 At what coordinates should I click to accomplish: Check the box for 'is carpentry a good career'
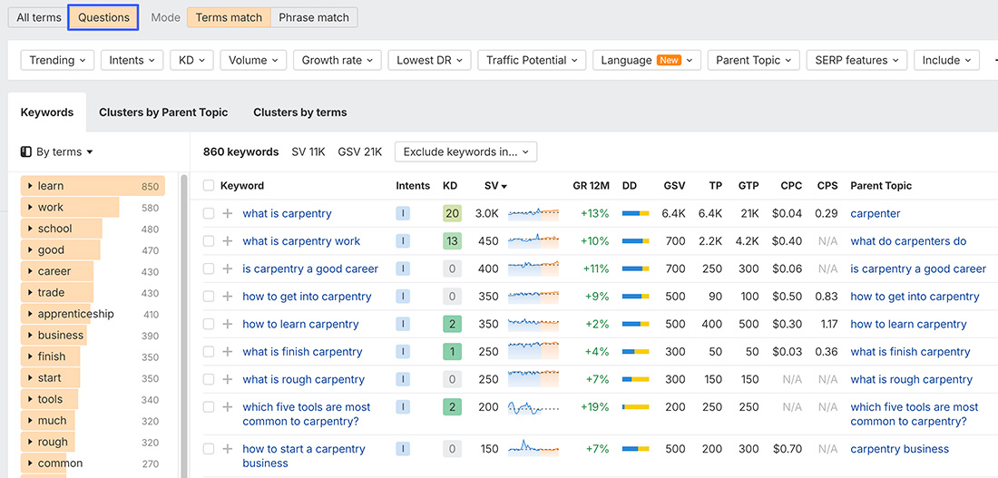click(209, 269)
